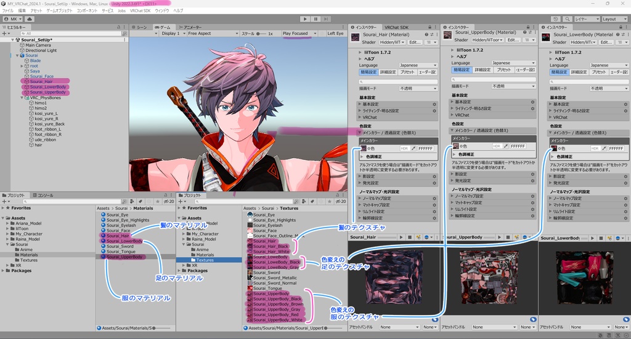Toggle the Left Eye button in Game view

[335, 33]
